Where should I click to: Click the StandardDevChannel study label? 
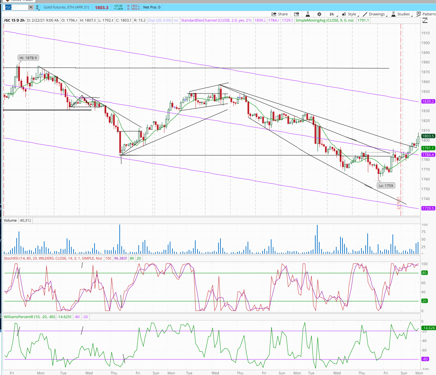click(216, 20)
